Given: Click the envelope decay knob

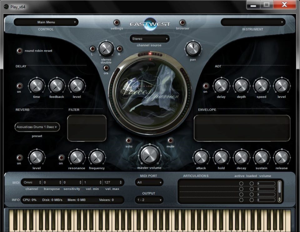Looking at the screenshot, I should [x=241, y=157].
